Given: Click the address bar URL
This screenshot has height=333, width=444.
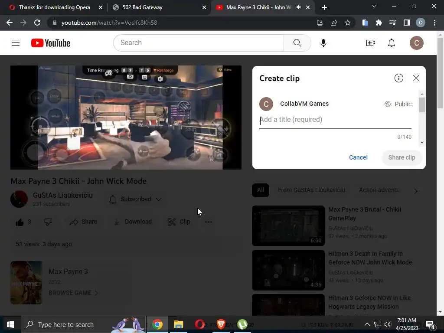Looking at the screenshot, I should point(109,23).
